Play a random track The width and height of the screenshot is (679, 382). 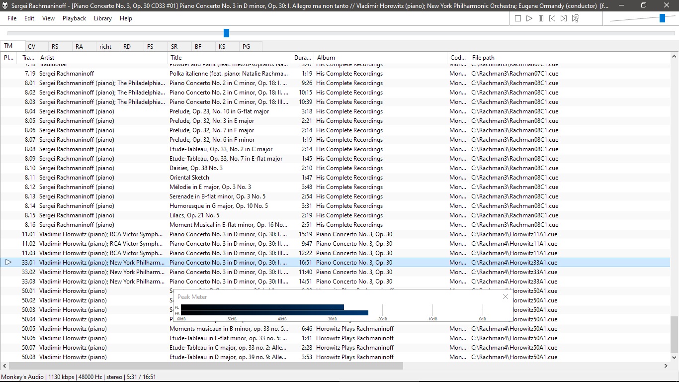[x=575, y=18]
